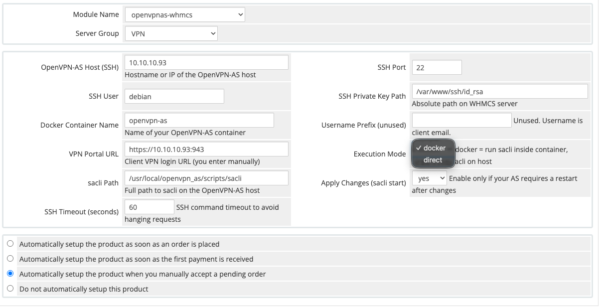Open the Module Name dropdown
The width and height of the screenshot is (600, 307).
pos(184,15)
